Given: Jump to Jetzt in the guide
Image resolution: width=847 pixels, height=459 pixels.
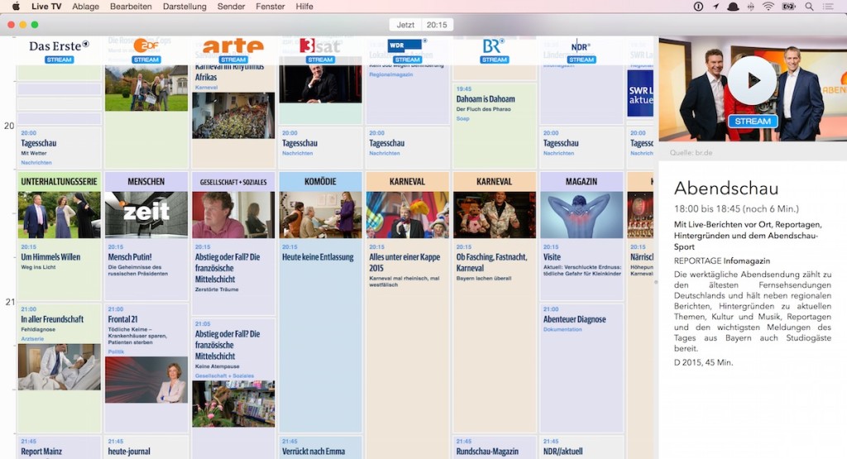Looking at the screenshot, I should pyautogui.click(x=405, y=25).
